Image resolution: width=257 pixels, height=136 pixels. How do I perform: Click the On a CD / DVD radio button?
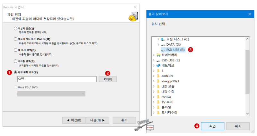point(15,87)
